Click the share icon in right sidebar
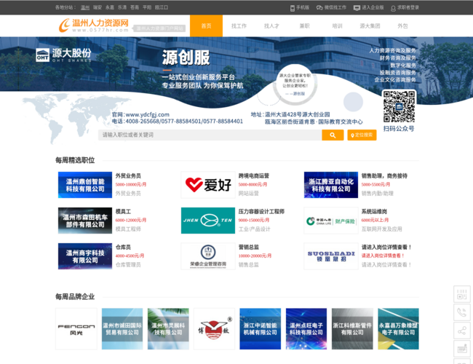 click(x=461, y=331)
